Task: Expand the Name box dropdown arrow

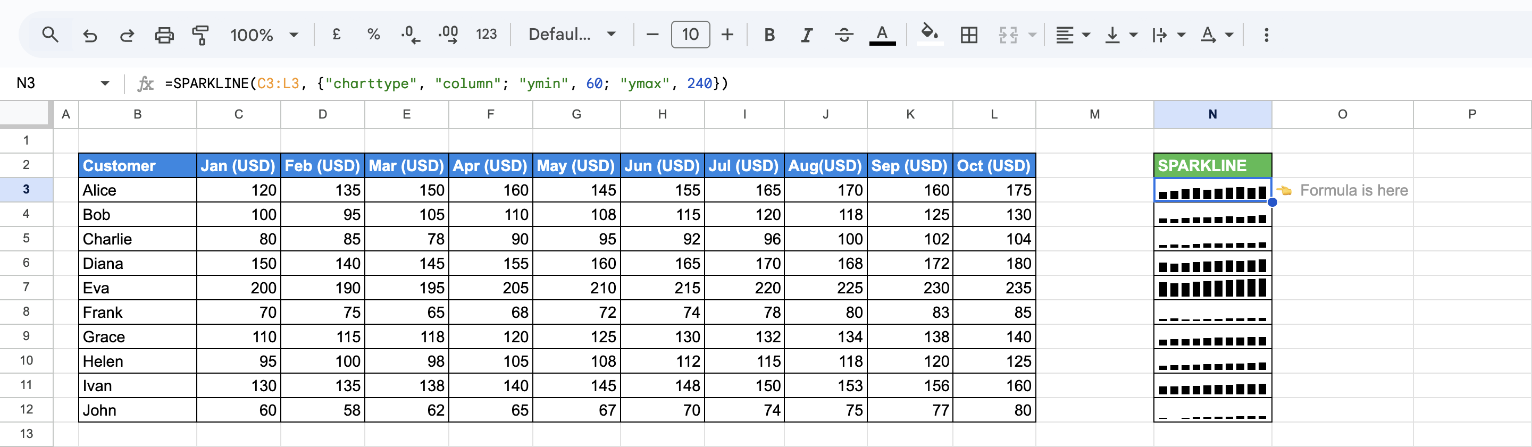Action: [x=105, y=83]
